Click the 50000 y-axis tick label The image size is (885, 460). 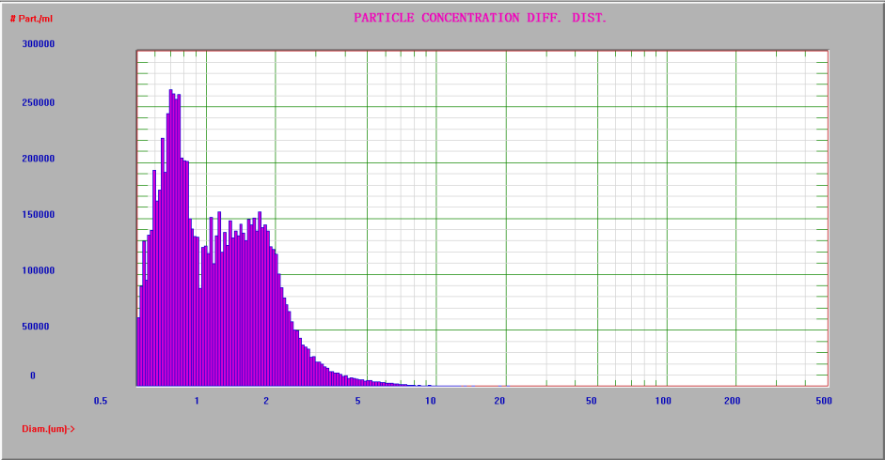point(41,327)
